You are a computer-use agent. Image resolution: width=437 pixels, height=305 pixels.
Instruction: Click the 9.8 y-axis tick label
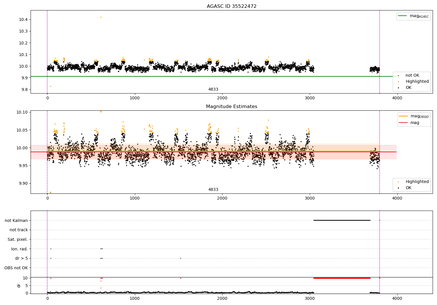tap(24, 89)
